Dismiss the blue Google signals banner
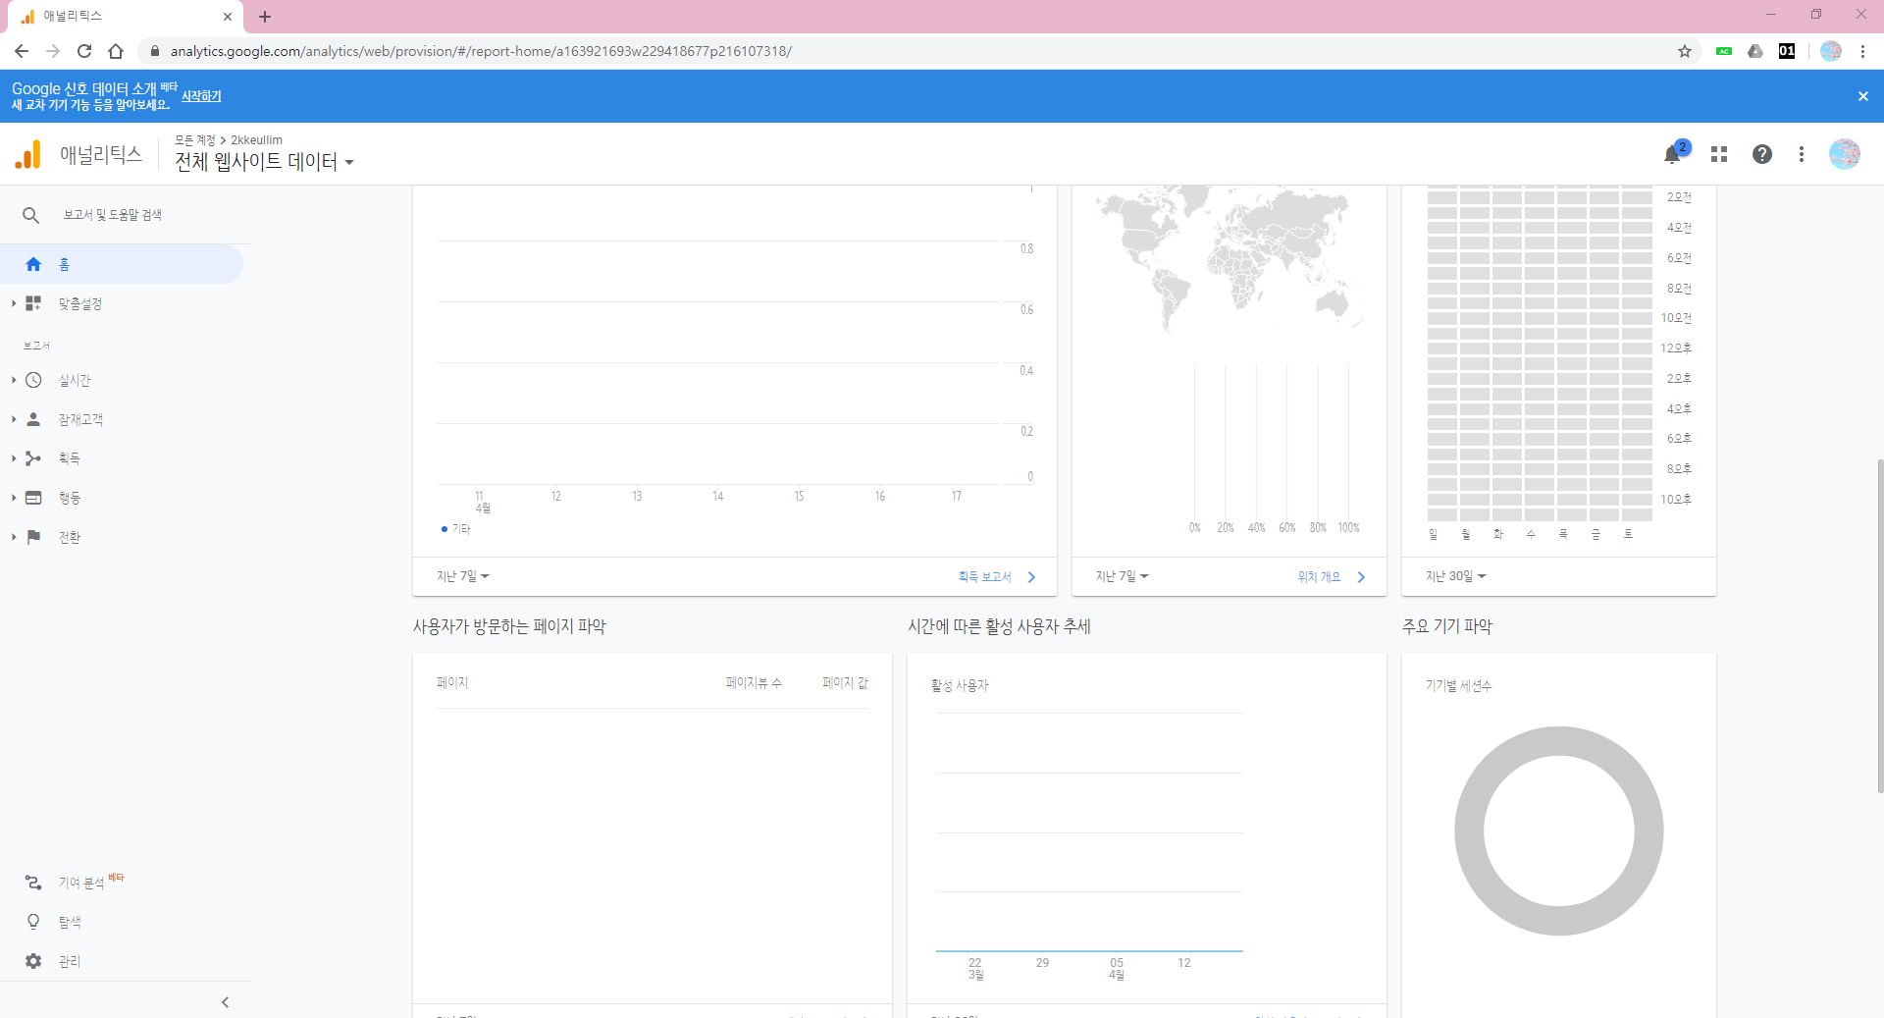The height and width of the screenshot is (1018, 1884). (1862, 96)
